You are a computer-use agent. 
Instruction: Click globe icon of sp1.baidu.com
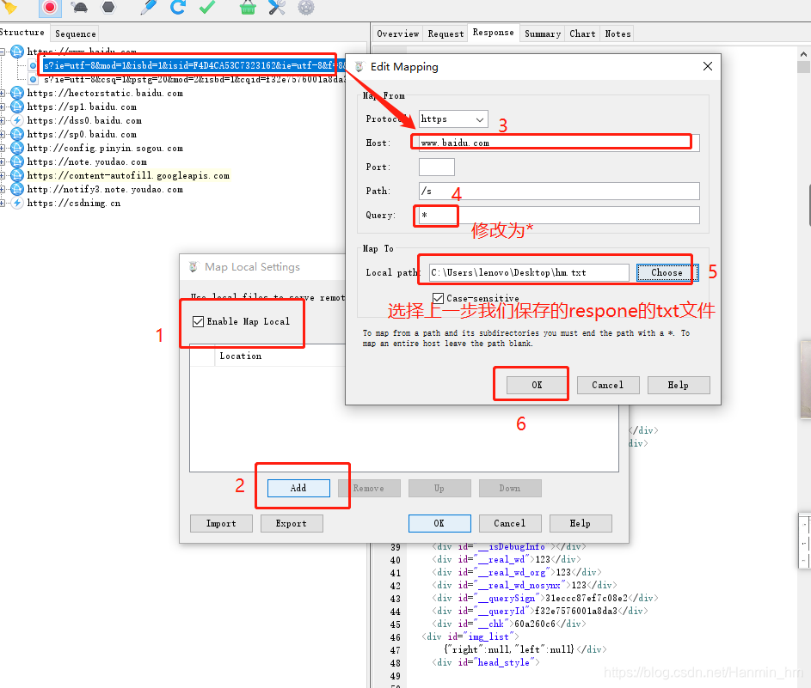coord(17,107)
